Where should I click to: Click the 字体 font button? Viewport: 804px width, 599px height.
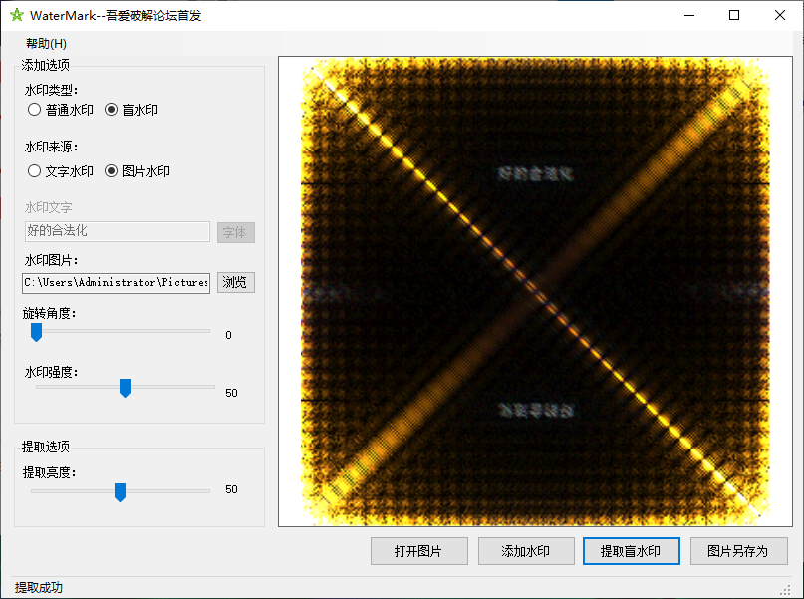[x=236, y=232]
